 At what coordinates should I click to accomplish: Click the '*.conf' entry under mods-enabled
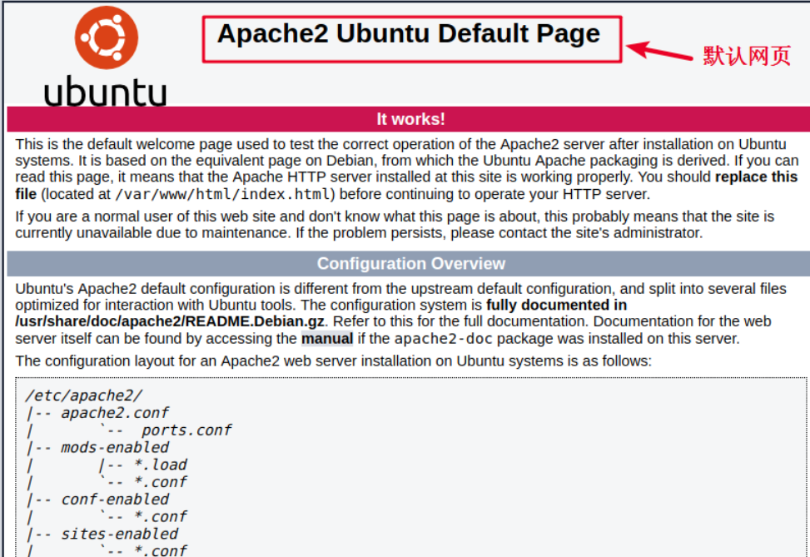click(x=160, y=482)
